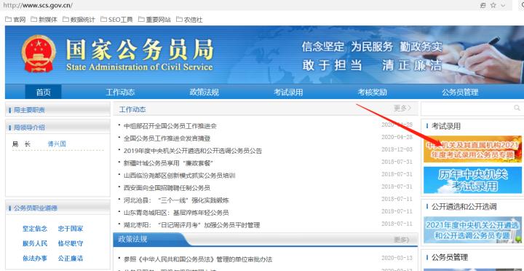Click the 恪尽职守 link
The width and height of the screenshot is (524, 271).
click(x=71, y=243)
